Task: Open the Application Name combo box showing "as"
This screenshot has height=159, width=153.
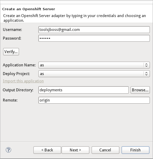Action: 94,65
